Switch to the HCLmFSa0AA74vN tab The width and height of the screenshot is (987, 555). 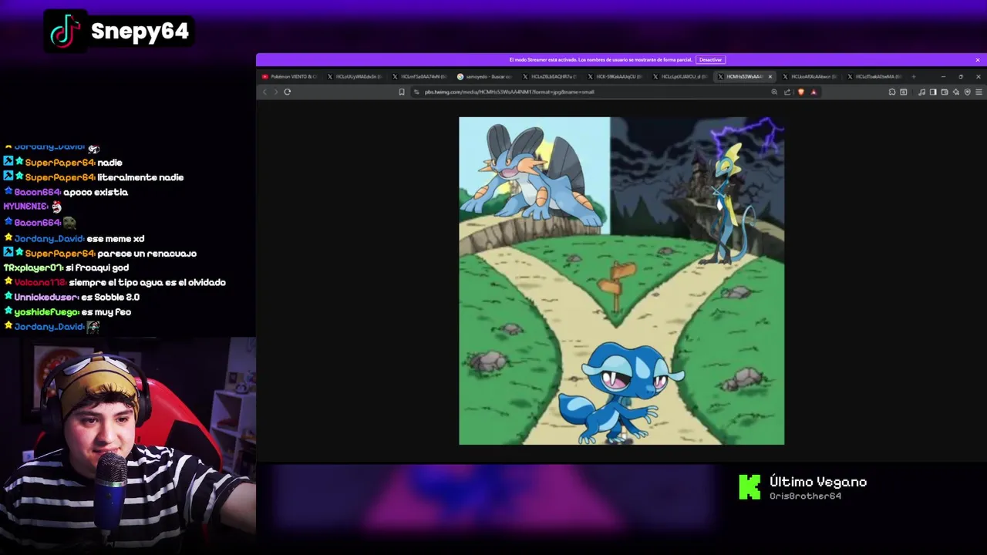click(420, 76)
